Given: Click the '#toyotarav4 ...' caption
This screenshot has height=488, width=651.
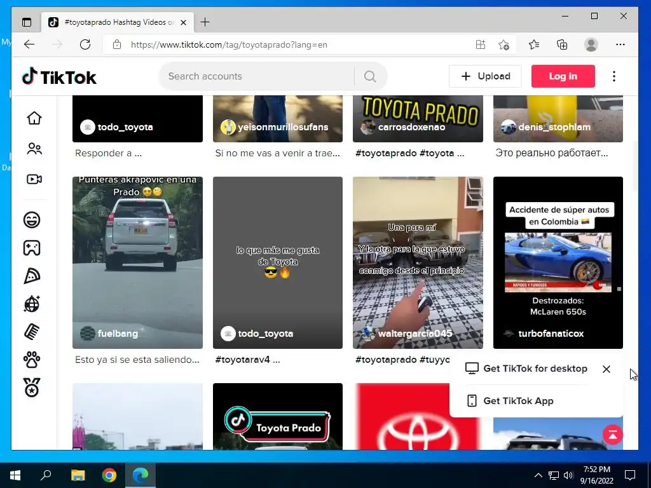Looking at the screenshot, I should tap(247, 360).
